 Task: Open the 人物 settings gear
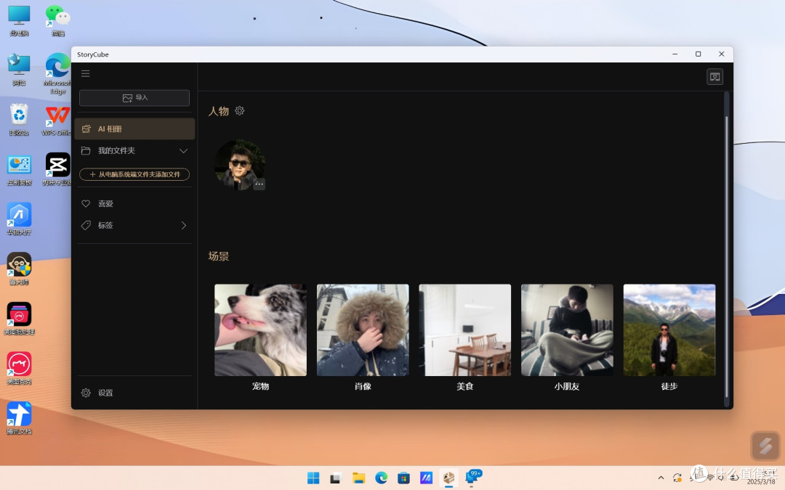point(240,110)
